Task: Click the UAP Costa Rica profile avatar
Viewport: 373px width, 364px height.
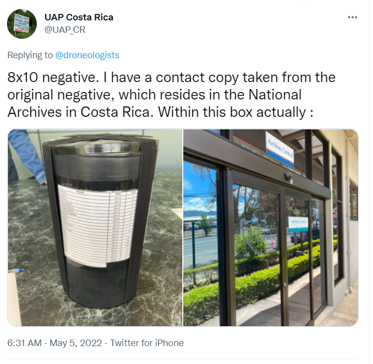Action: 22,24
